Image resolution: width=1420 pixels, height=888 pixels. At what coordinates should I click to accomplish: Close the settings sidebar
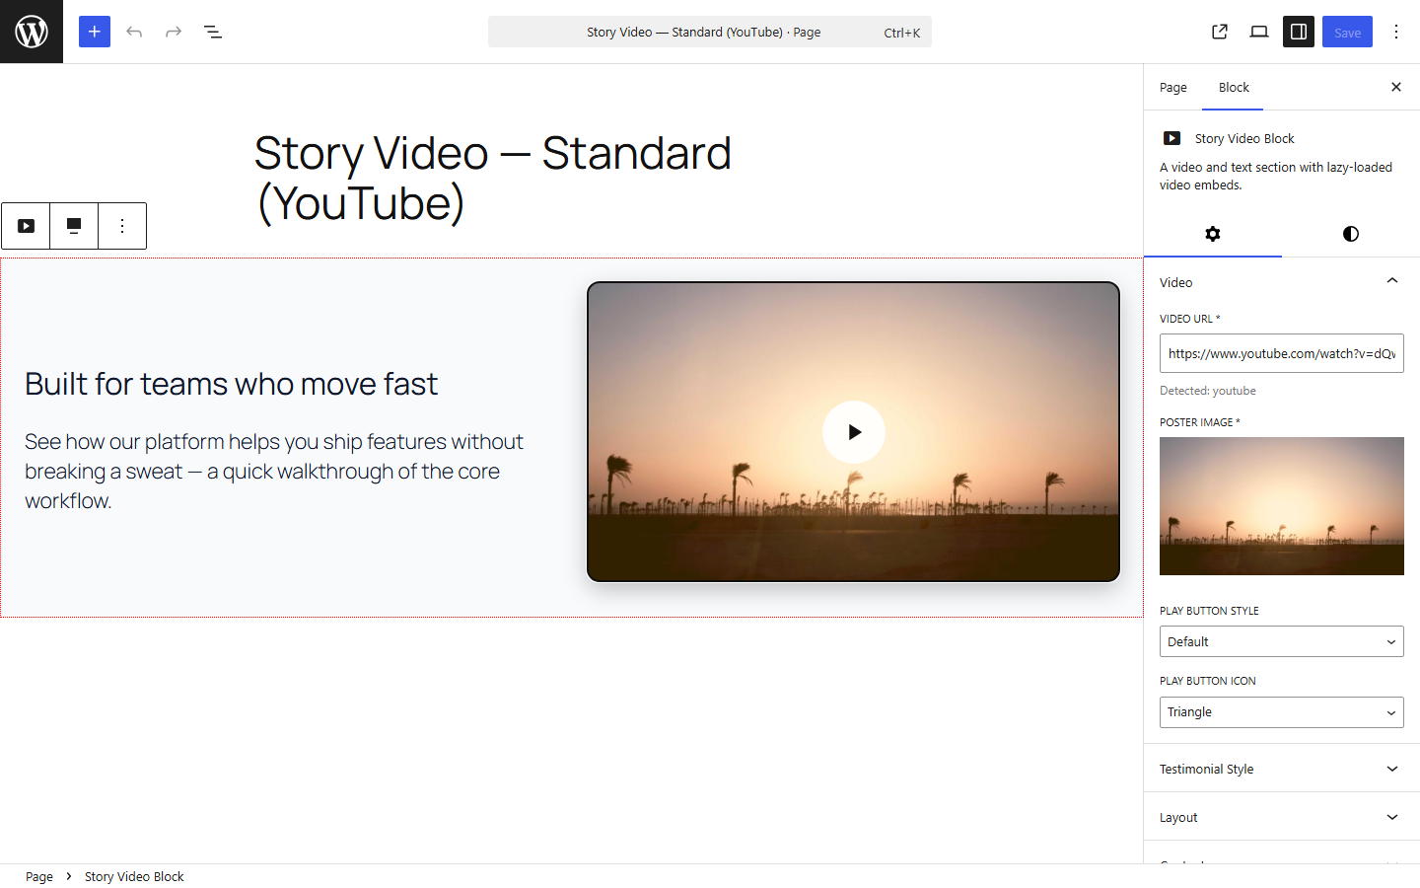tap(1396, 87)
